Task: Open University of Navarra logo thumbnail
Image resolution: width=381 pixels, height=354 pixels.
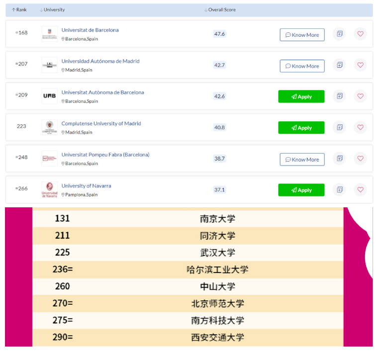Action: [50, 189]
